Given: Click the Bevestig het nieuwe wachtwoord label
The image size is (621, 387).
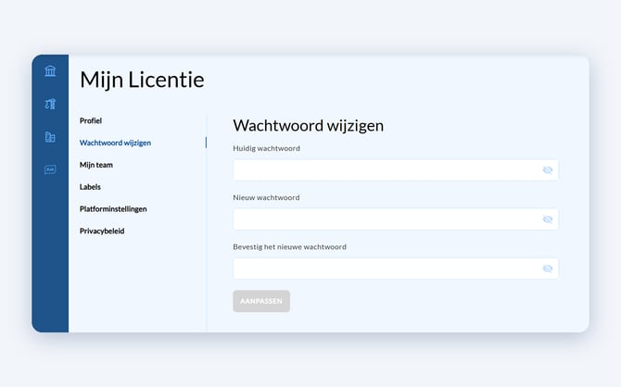Looking at the screenshot, I should [289, 247].
